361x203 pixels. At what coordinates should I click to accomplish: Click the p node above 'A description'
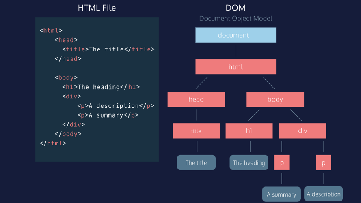(x=324, y=162)
